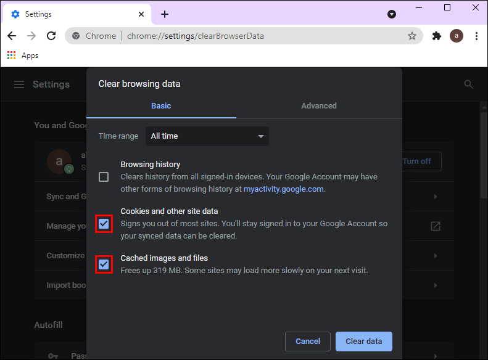Click the tab search dropdown arrow
The image size is (488, 360).
[391, 14]
